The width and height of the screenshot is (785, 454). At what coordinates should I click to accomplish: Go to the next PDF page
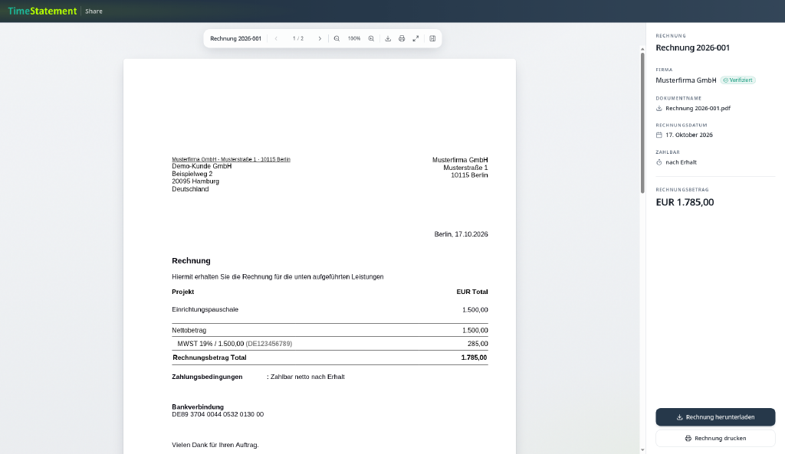click(320, 38)
